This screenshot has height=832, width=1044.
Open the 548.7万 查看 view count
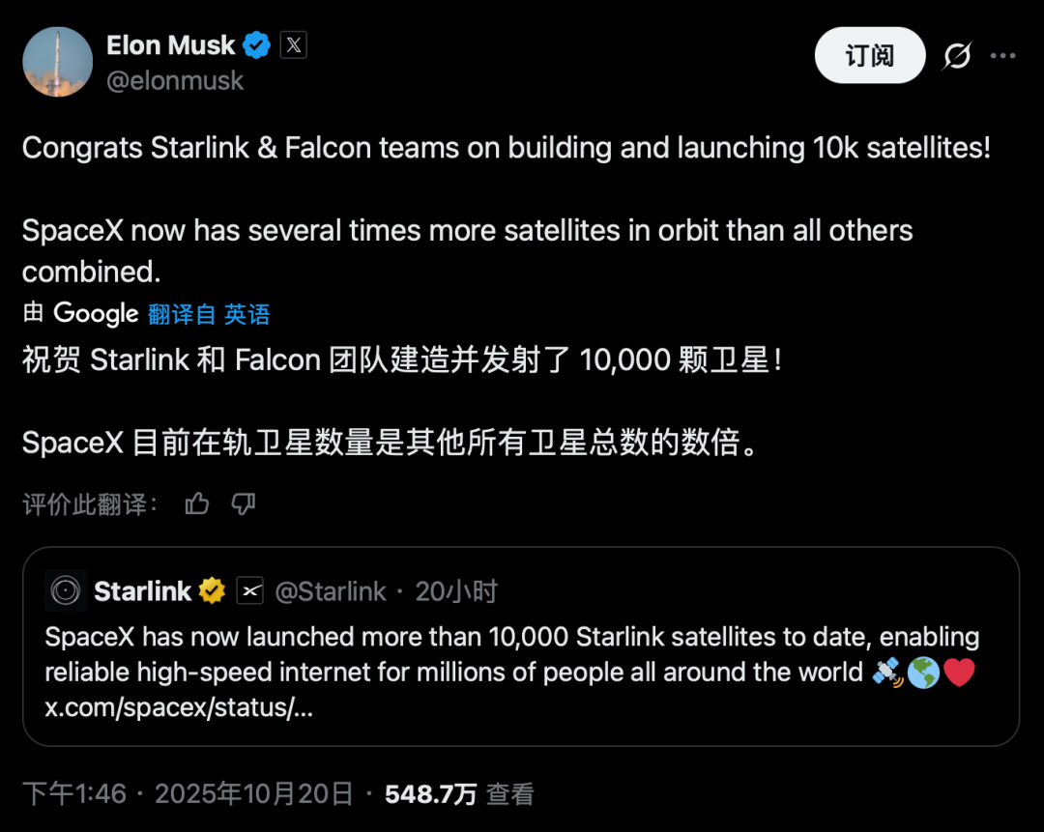pos(459,794)
